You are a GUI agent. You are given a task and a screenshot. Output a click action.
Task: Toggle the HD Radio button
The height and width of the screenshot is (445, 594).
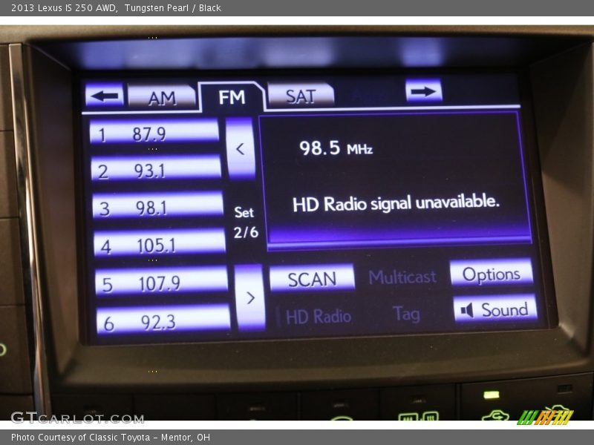pos(318,316)
